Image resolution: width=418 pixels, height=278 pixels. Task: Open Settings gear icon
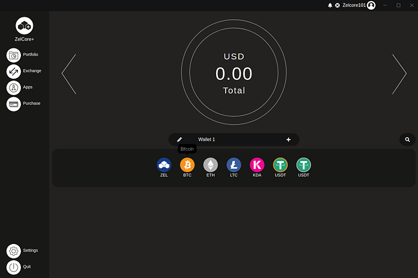pyautogui.click(x=14, y=251)
